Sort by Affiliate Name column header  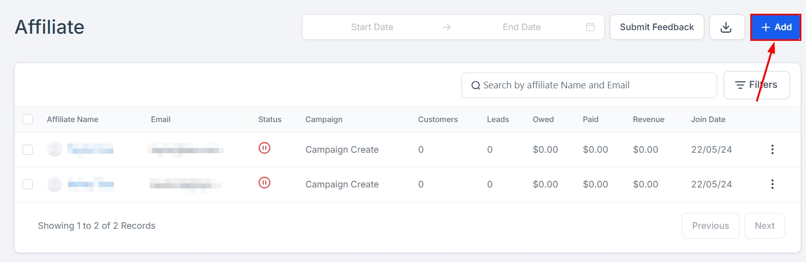[73, 120]
